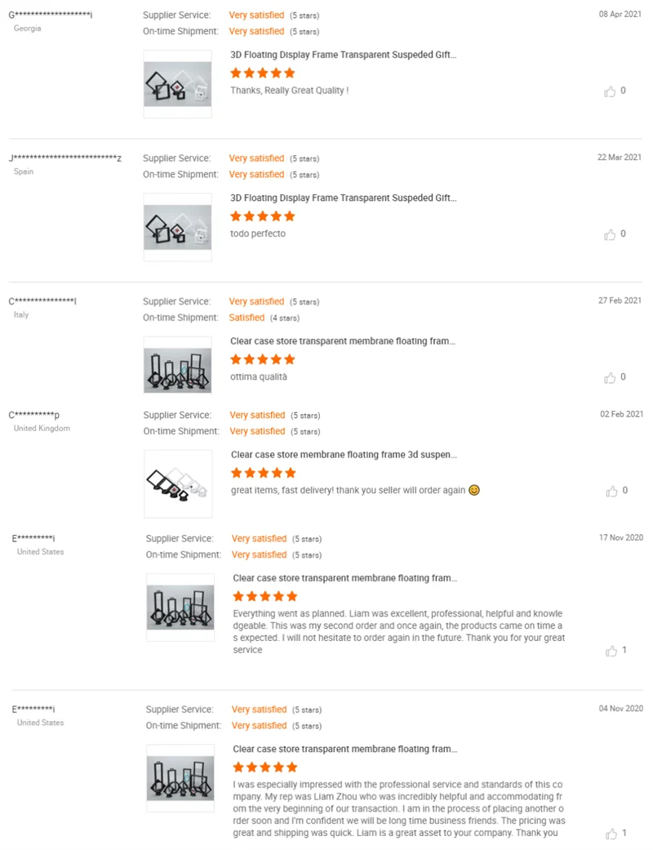Open product thumbnail in 04 Nov 2020 review

click(x=180, y=777)
